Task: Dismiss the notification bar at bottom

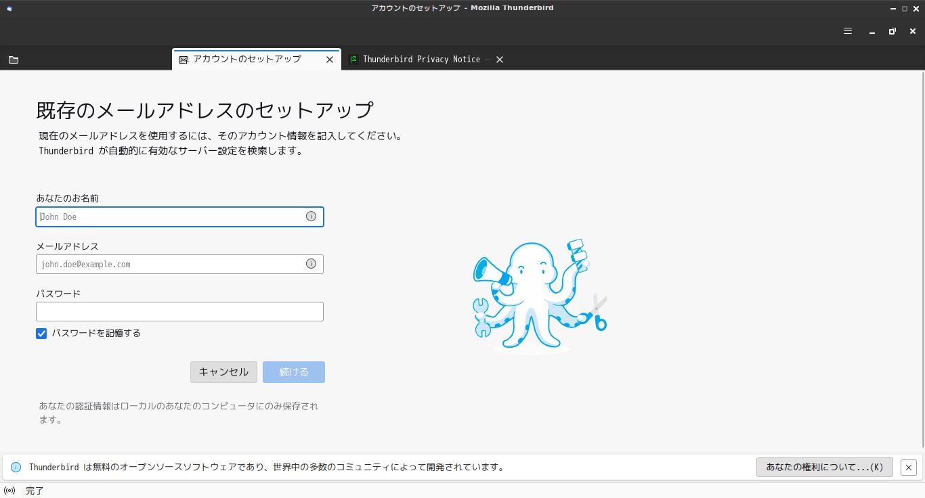Action: click(909, 468)
